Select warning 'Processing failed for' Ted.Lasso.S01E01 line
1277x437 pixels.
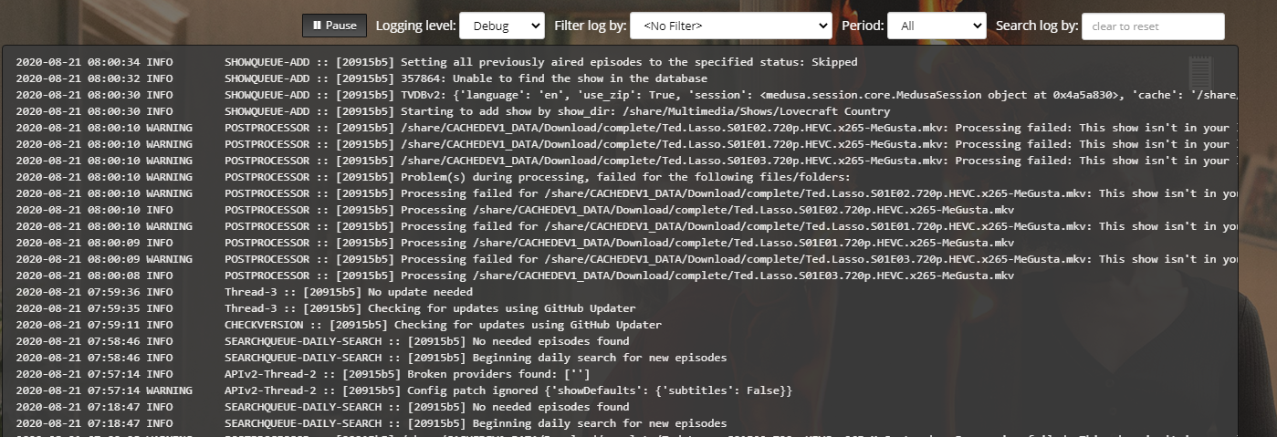[626, 226]
